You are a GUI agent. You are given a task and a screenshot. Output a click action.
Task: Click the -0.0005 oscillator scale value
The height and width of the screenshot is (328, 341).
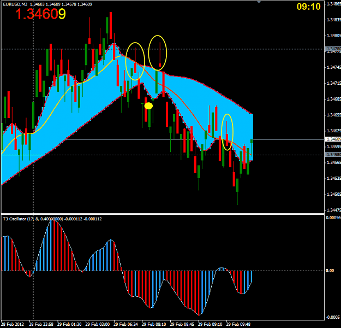pyautogui.click(x=333, y=317)
